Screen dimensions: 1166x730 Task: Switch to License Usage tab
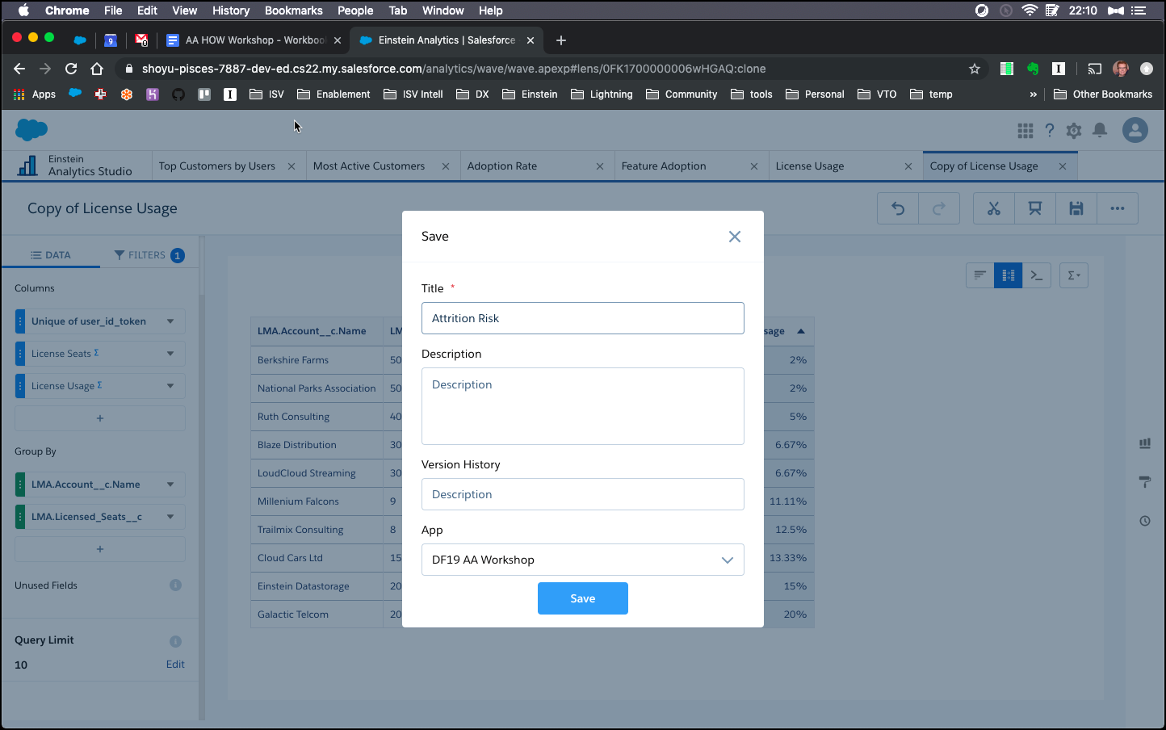pyautogui.click(x=810, y=166)
